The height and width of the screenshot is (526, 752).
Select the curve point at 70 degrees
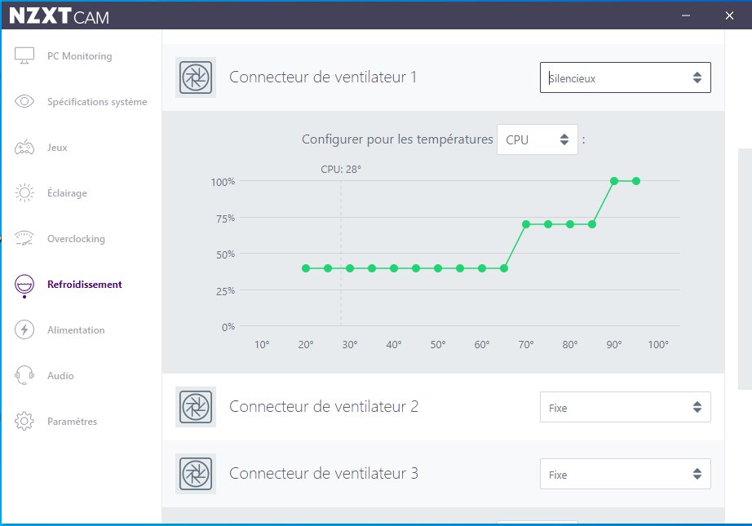click(x=526, y=224)
